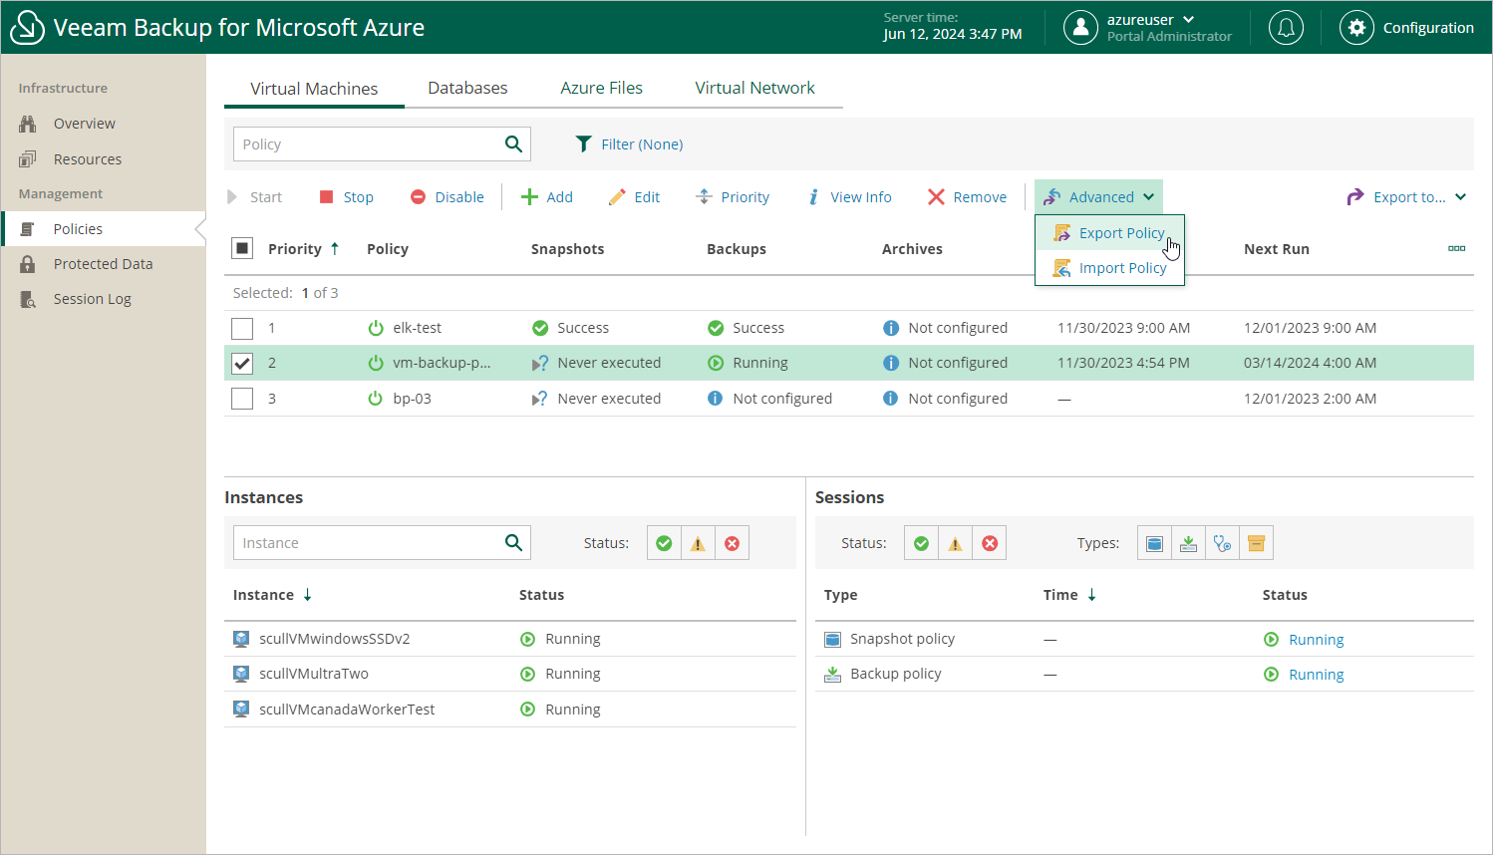This screenshot has height=855, width=1493.
Task: Filter sessions by warning status icon
Action: pos(955,543)
